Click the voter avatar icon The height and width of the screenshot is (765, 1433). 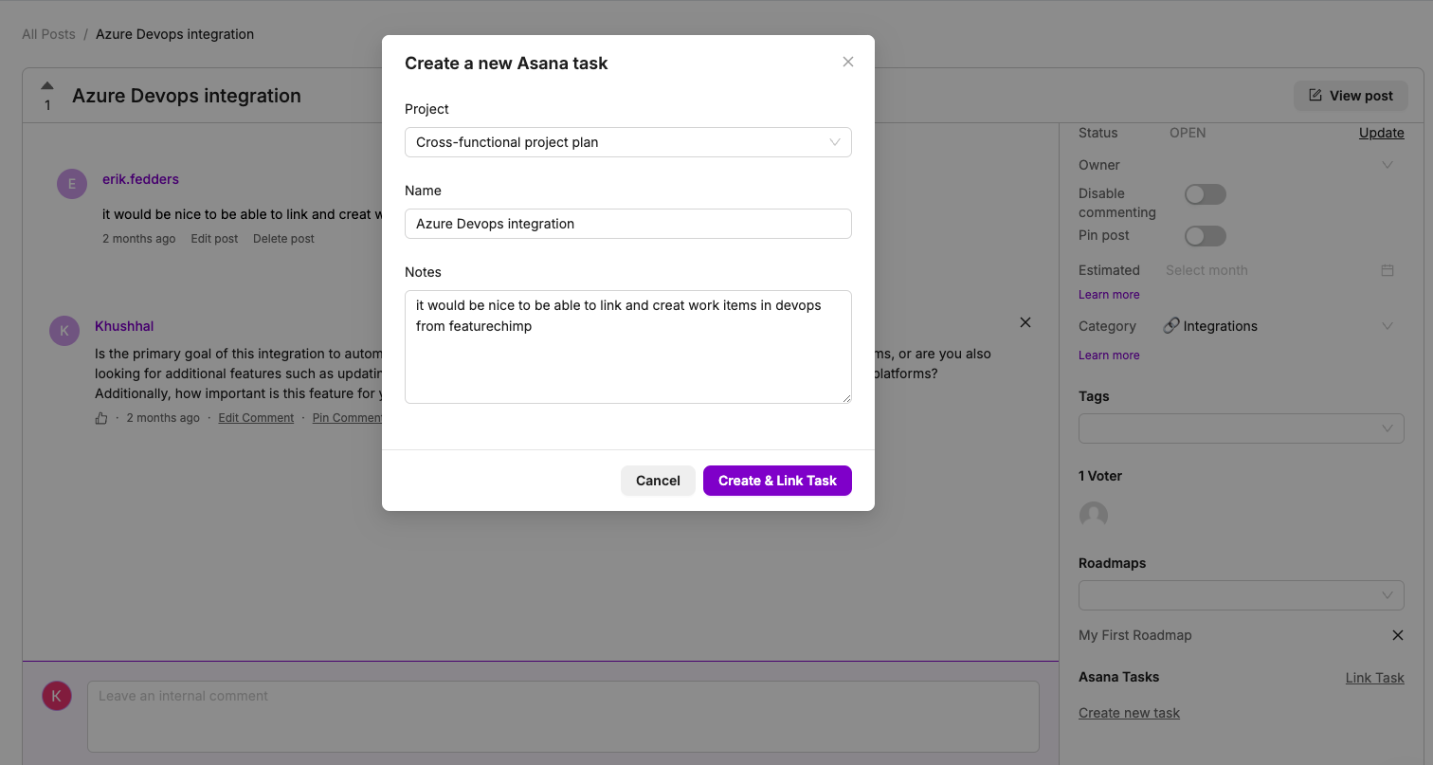(1094, 515)
